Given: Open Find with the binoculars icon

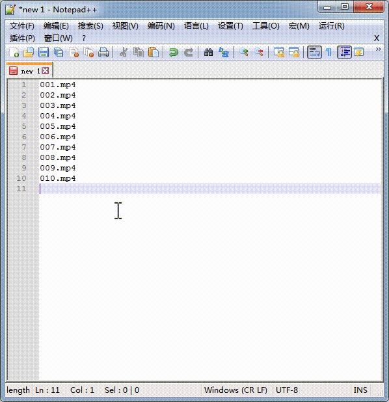Looking at the screenshot, I should click(208, 52).
